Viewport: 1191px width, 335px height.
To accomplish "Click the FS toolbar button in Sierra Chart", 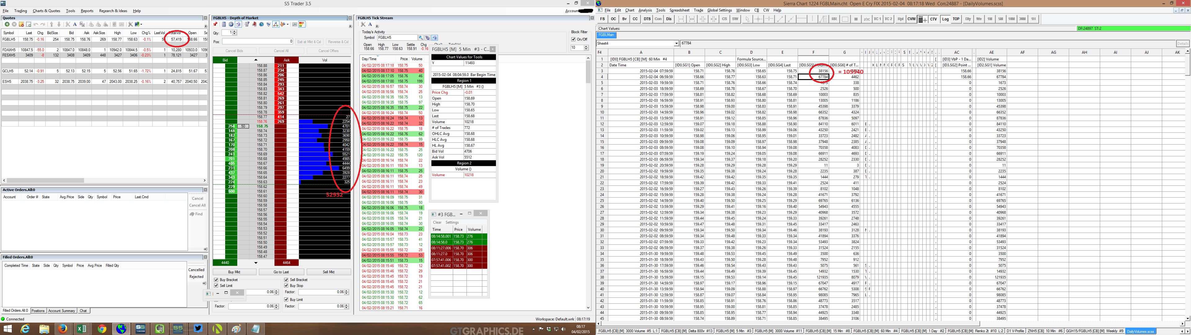I will click(x=602, y=19).
